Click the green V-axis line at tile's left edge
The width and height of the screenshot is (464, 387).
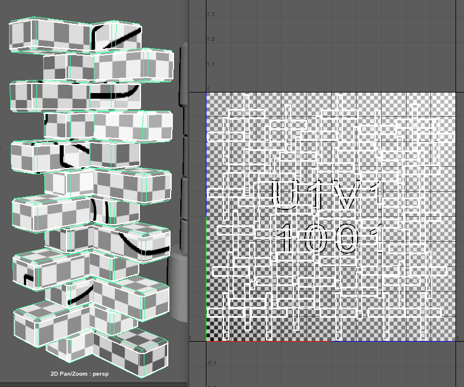click(x=206, y=278)
